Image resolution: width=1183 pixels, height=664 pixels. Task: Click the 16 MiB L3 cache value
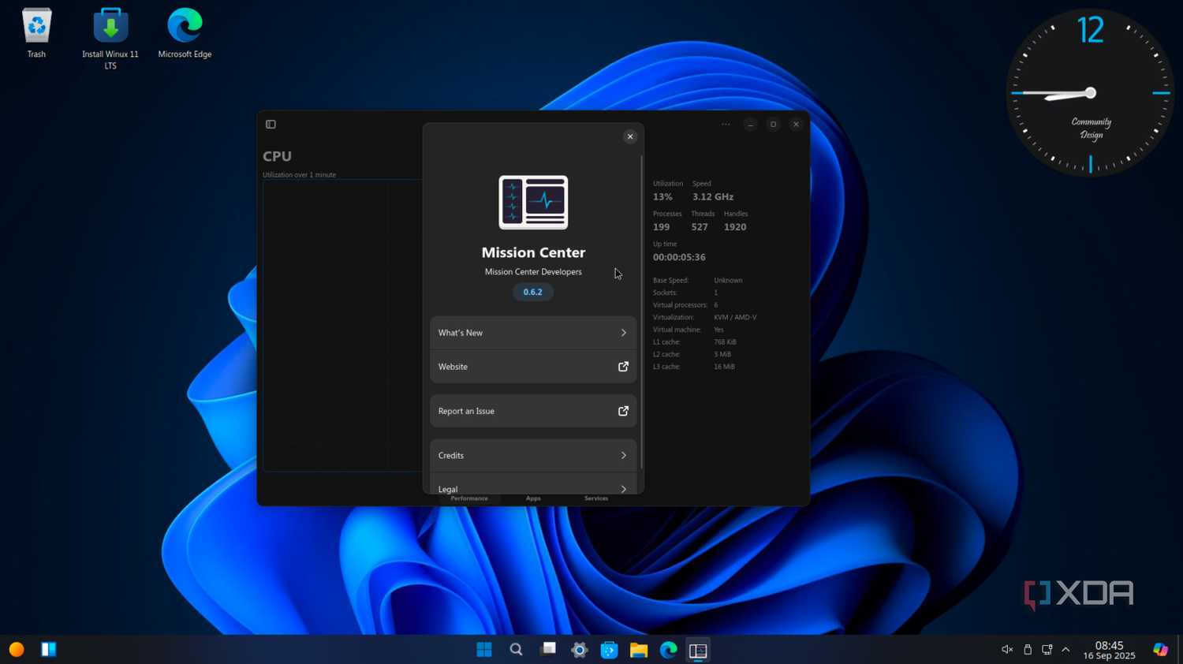coord(724,367)
